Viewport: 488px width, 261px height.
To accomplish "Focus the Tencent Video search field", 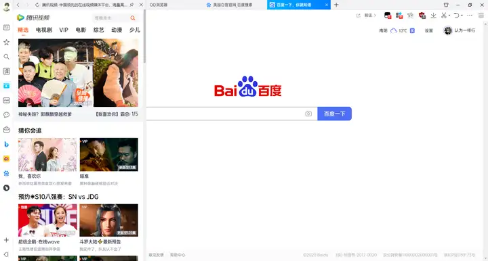I will click(x=110, y=18).
